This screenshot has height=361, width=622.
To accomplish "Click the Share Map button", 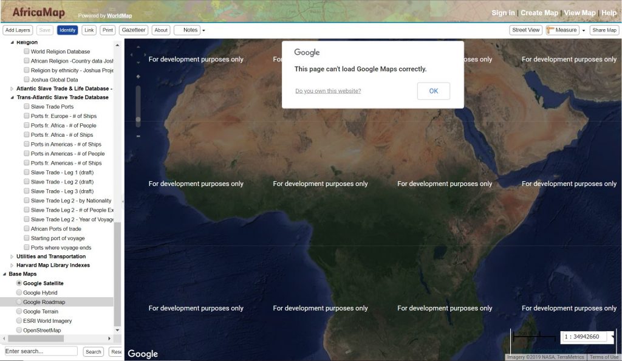I will tap(604, 30).
